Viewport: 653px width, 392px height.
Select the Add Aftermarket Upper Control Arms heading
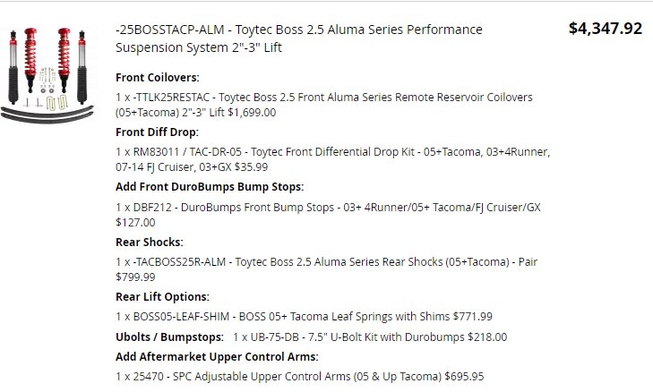tap(217, 356)
